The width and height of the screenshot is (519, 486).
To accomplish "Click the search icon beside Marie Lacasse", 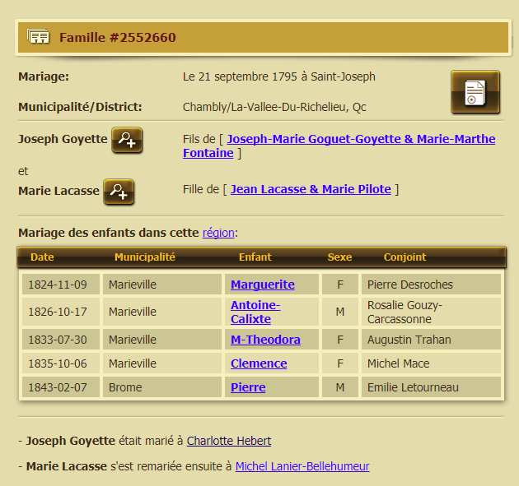I will click(x=119, y=192).
